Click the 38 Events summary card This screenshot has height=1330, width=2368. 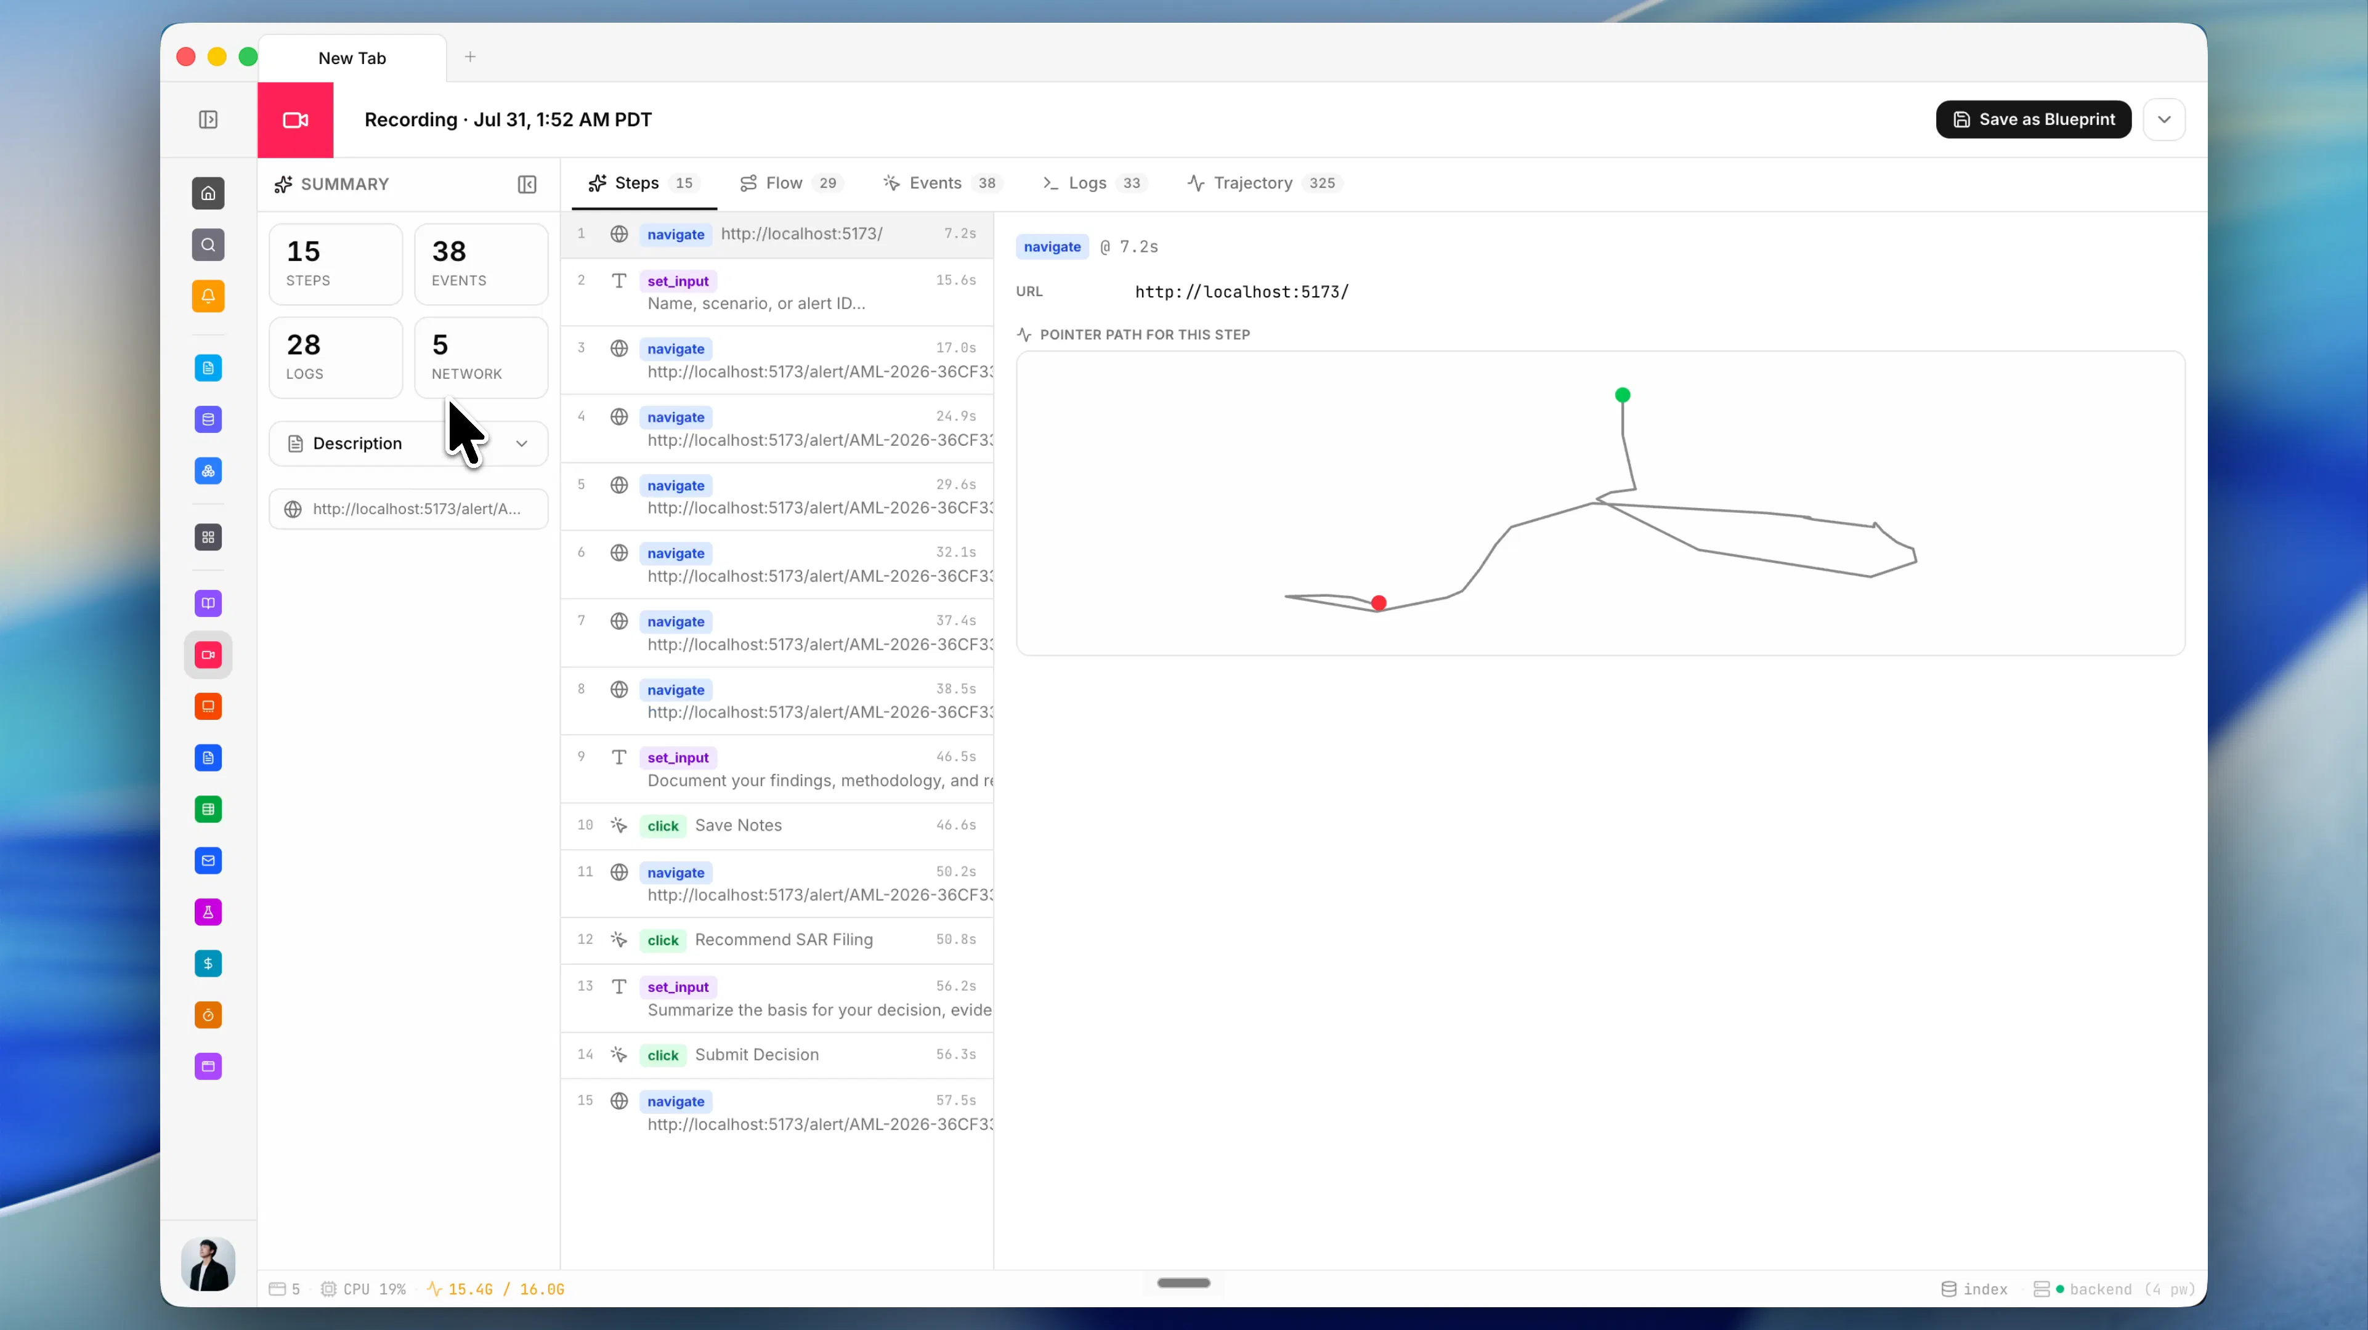(480, 264)
